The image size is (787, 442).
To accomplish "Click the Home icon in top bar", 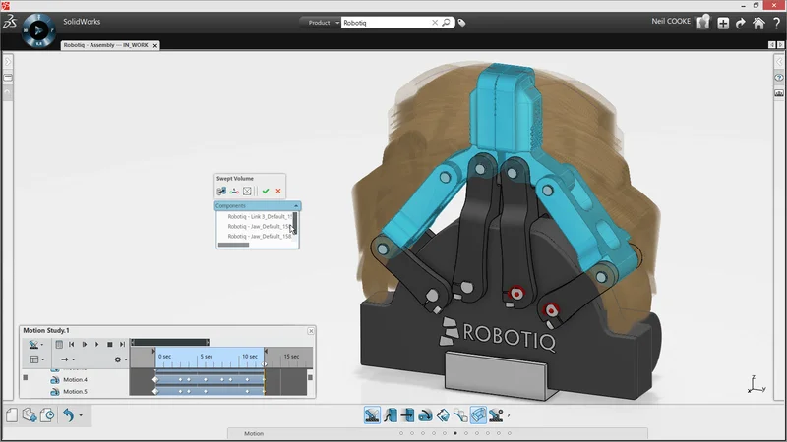I will pos(759,23).
